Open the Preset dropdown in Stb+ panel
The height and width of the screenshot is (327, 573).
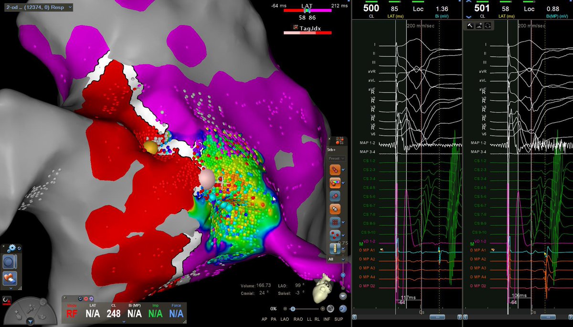[337, 158]
